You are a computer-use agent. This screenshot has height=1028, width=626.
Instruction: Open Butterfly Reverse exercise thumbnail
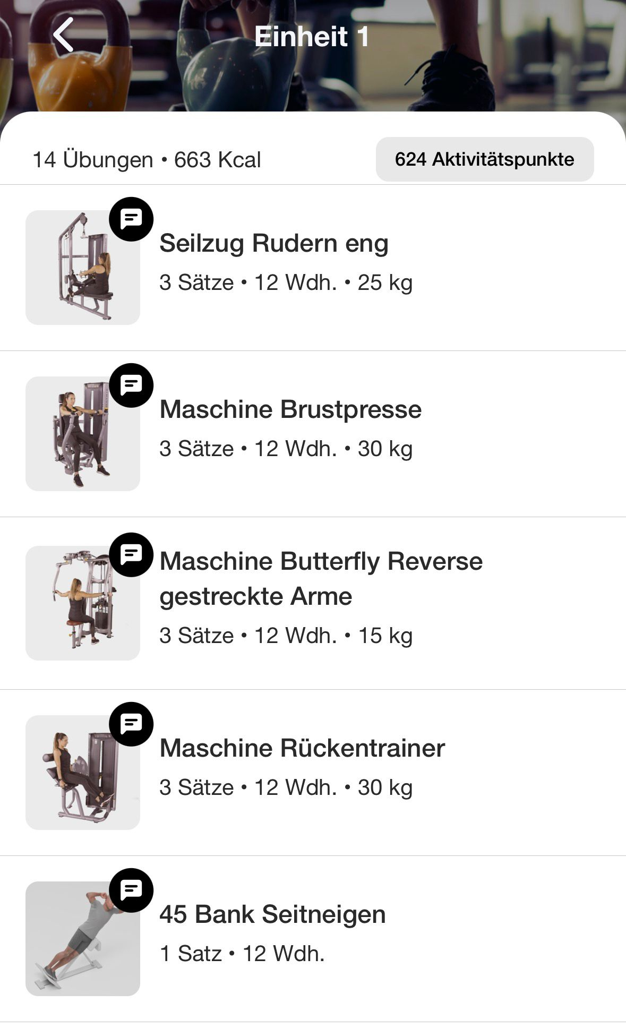pyautogui.click(x=83, y=603)
